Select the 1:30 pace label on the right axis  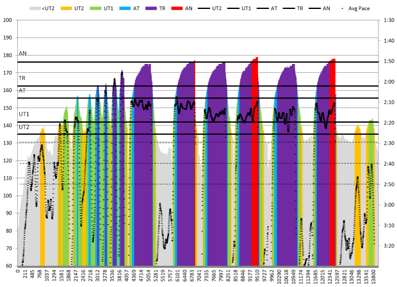(388, 20)
